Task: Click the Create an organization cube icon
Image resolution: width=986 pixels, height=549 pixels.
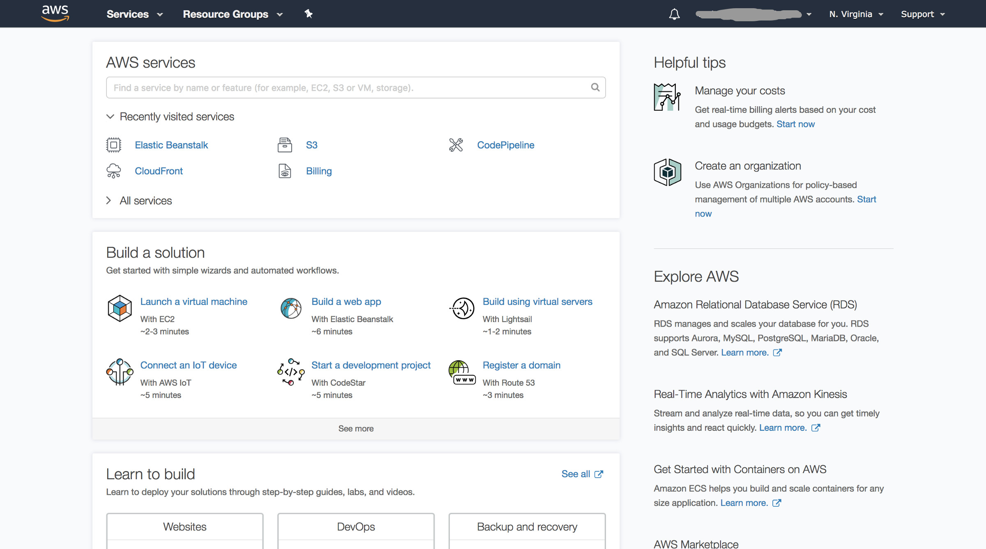Action: coord(668,172)
